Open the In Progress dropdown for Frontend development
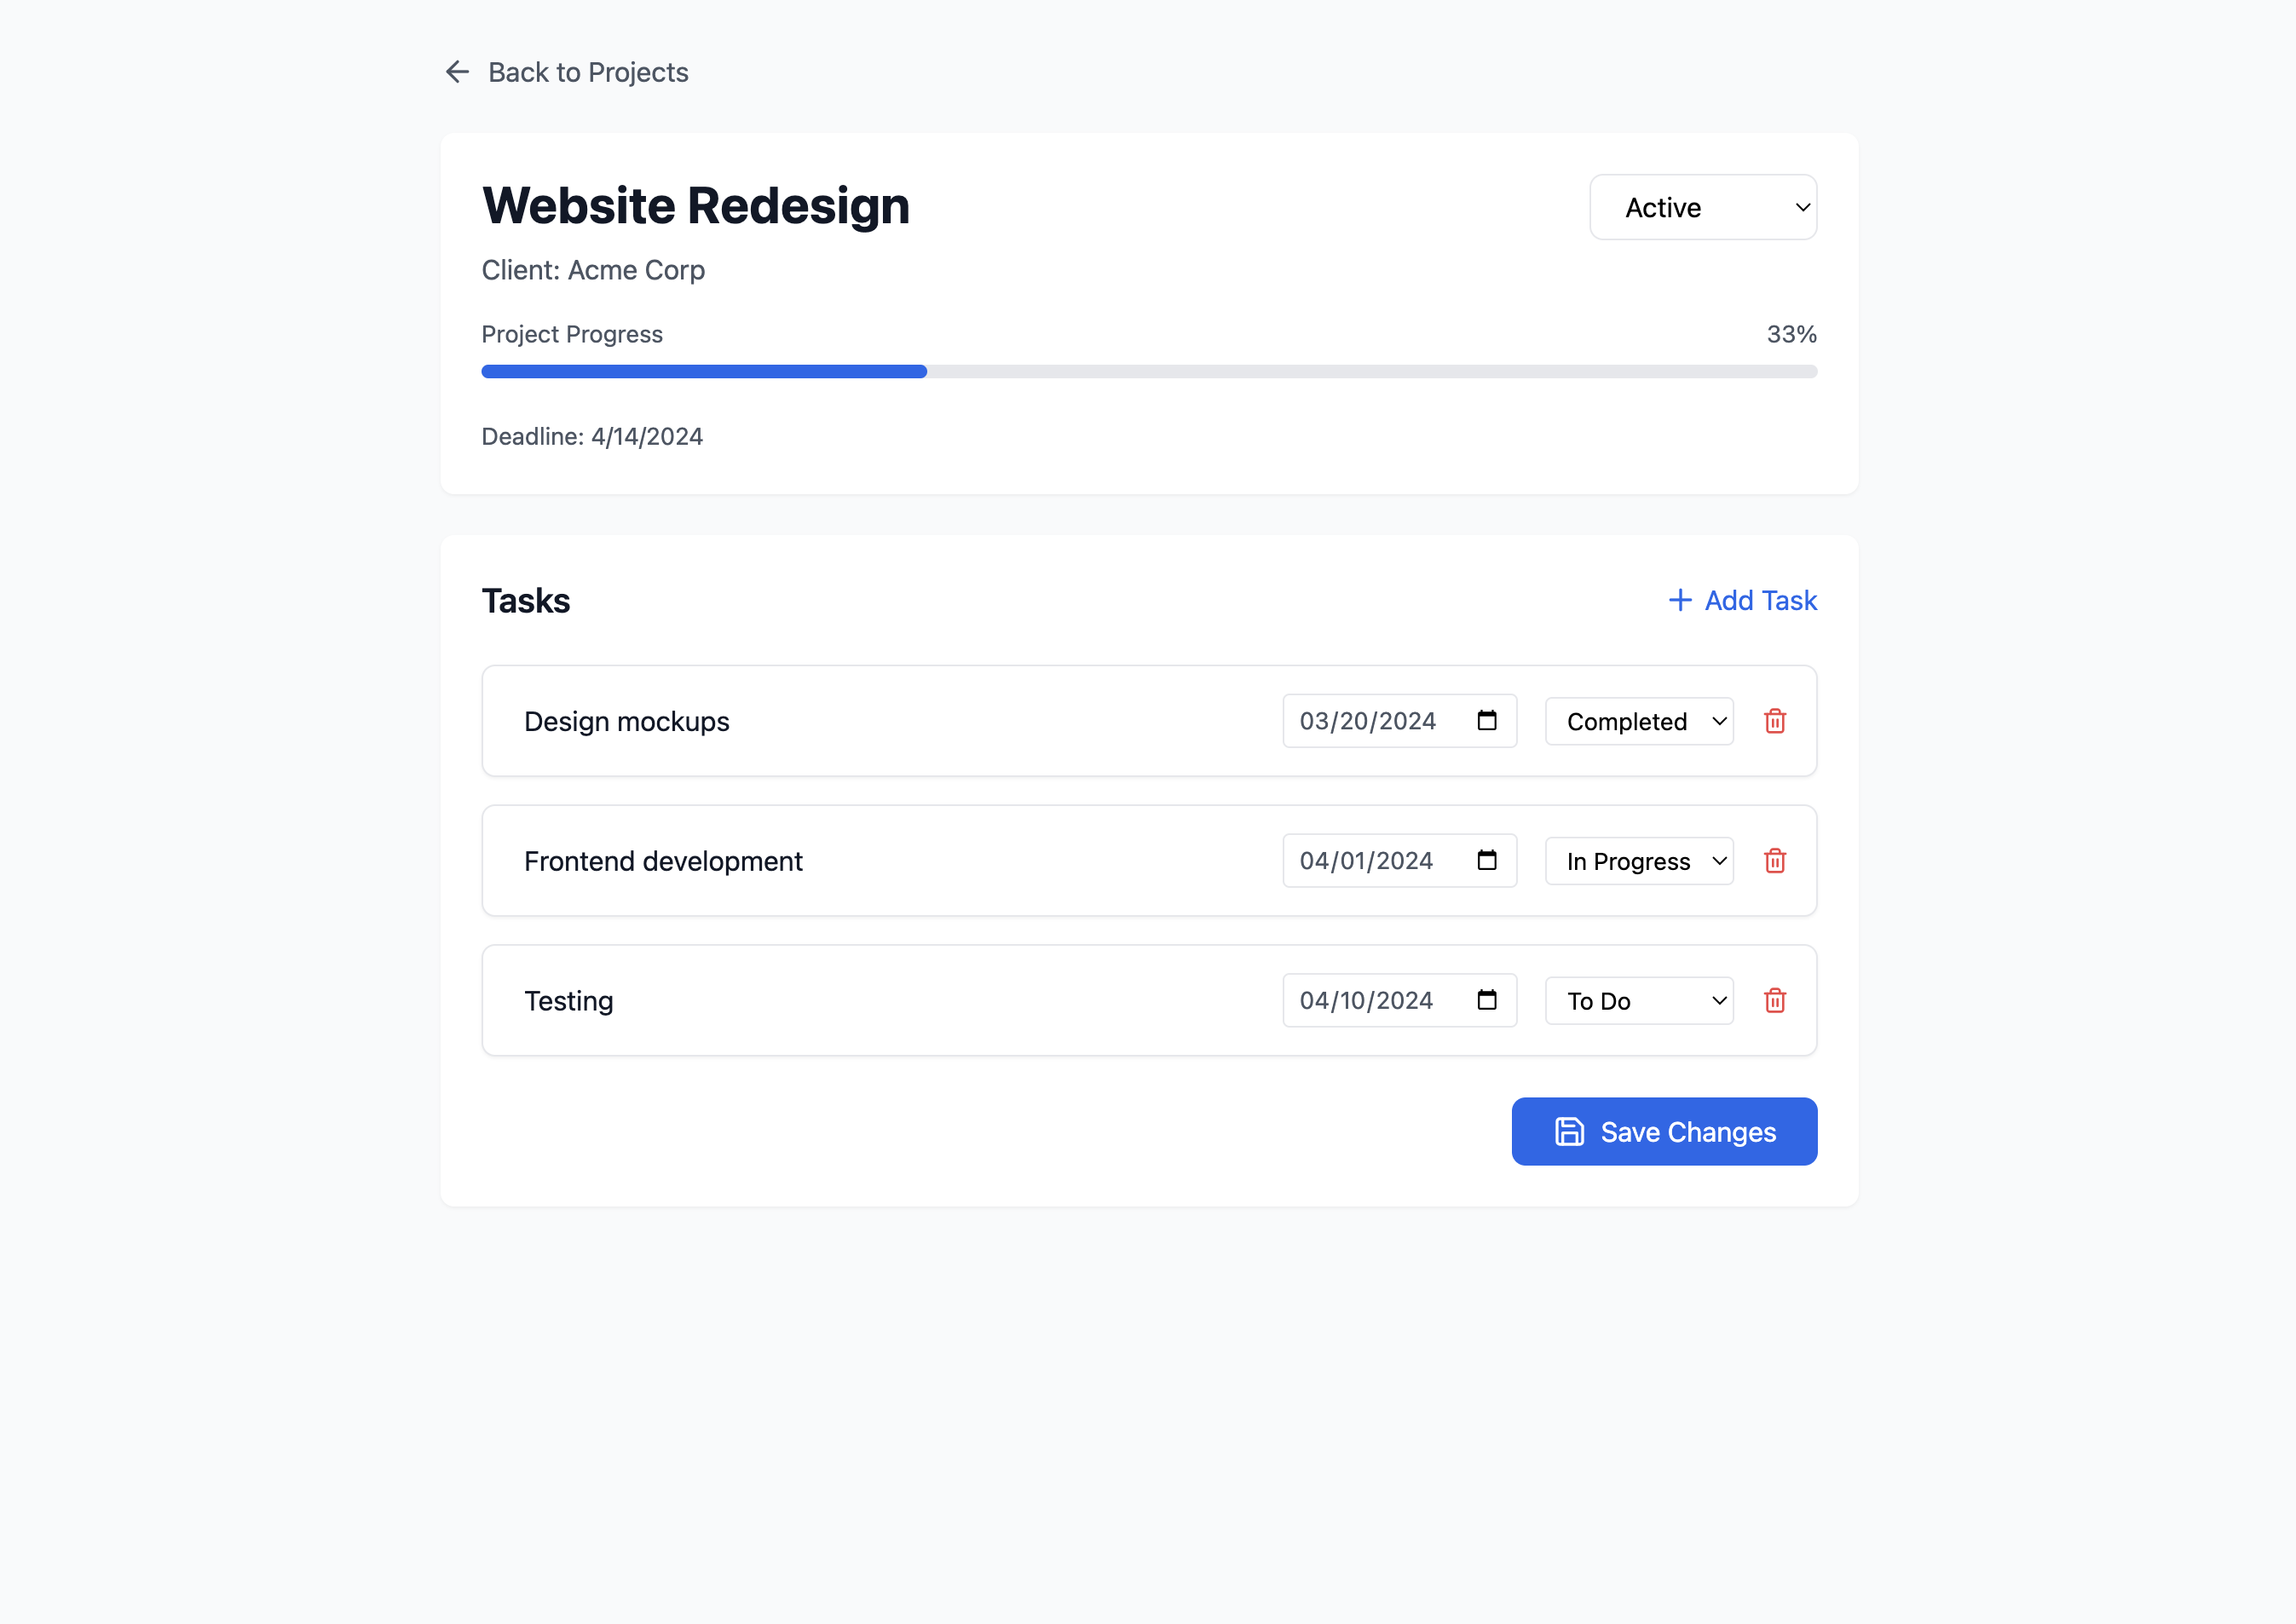2296x1624 pixels. pyautogui.click(x=1638, y=860)
